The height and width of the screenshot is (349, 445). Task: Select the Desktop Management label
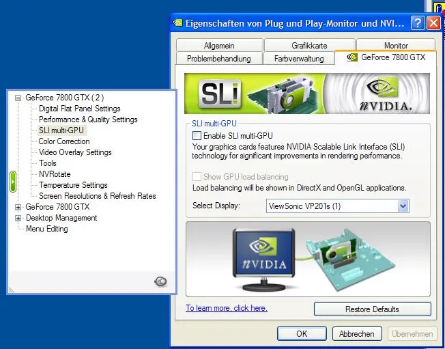[61, 218]
